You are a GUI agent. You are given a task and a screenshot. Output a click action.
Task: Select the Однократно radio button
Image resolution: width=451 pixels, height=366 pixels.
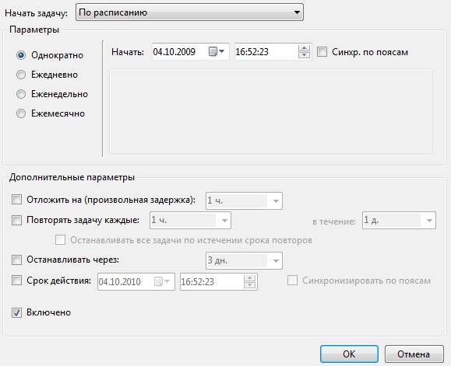coord(21,55)
